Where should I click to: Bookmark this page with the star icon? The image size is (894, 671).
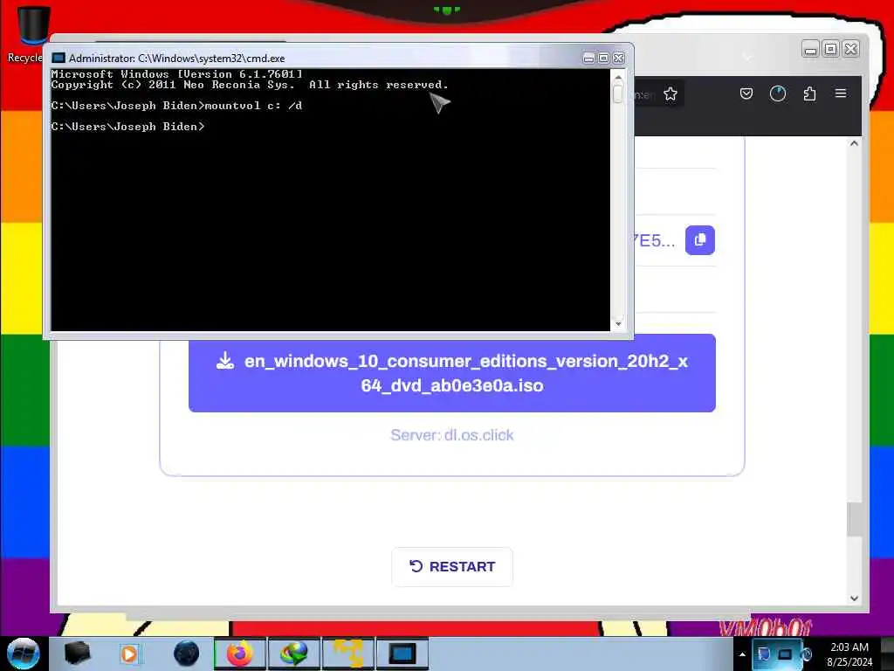click(x=670, y=94)
